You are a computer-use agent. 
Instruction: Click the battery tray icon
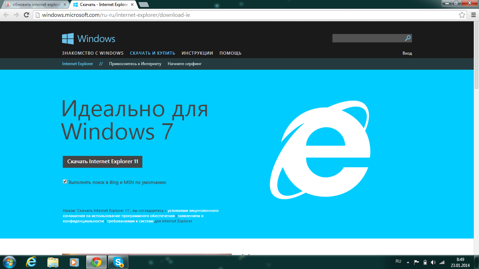coord(425,262)
